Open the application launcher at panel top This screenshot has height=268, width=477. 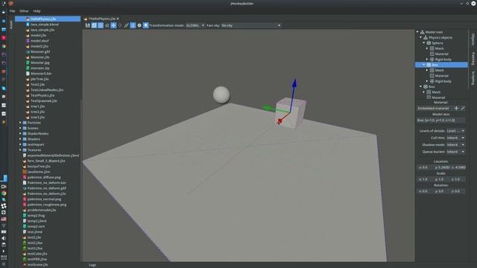point(4,4)
